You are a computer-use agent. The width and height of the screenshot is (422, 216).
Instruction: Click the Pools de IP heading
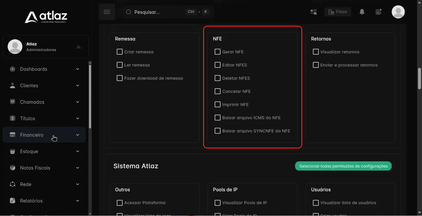point(225,189)
